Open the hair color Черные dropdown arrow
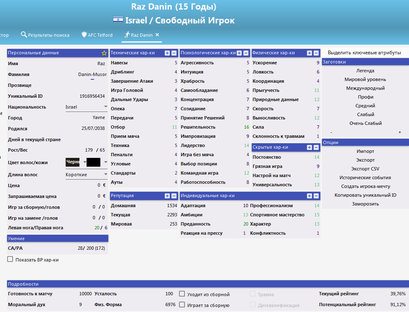Screen dimensions: 409x312 [x=84, y=162]
